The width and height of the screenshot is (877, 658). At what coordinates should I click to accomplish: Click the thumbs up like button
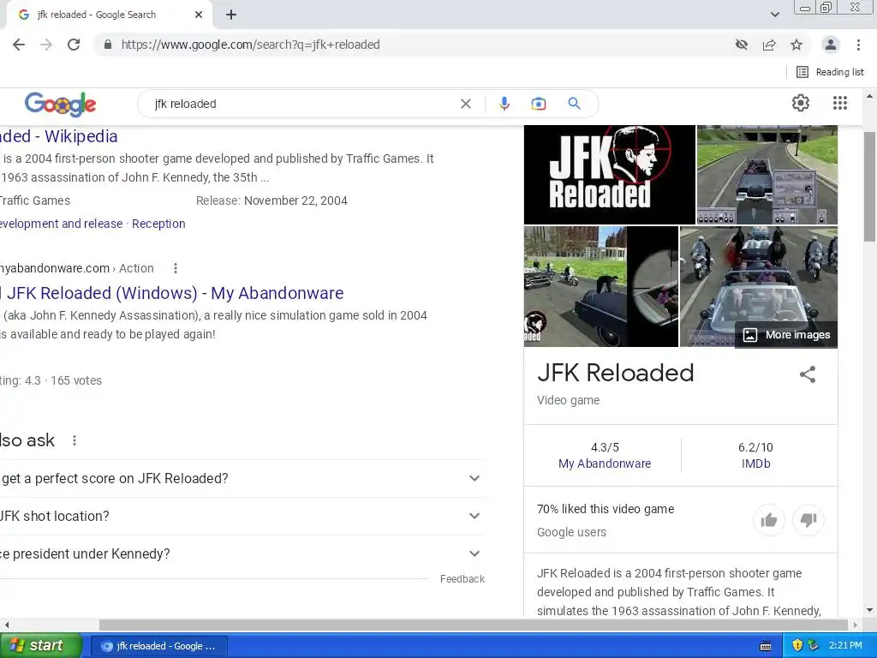(769, 520)
